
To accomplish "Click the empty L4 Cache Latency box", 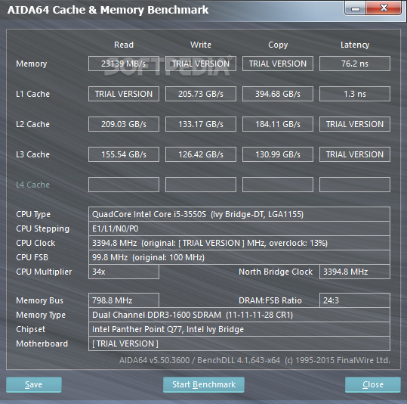I will (x=355, y=185).
